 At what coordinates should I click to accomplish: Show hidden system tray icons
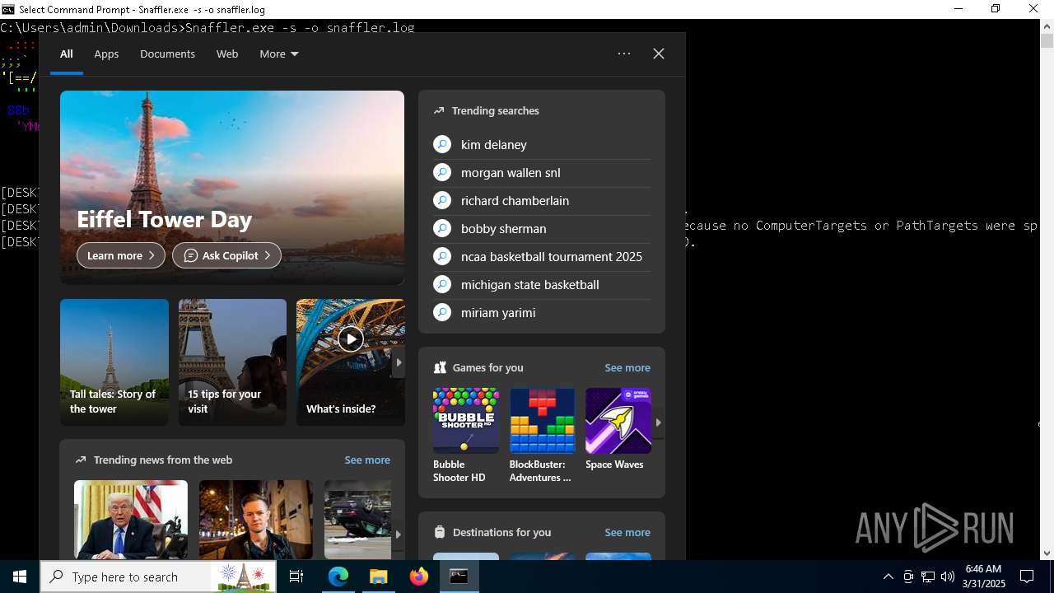(x=888, y=577)
